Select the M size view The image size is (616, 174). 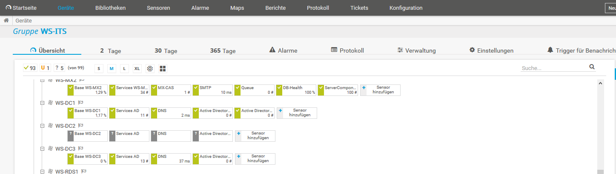pyautogui.click(x=112, y=68)
